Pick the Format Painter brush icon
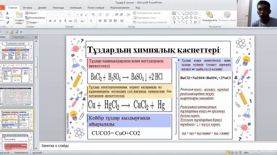Image resolution: width=277 pixels, height=155 pixels. click(7, 22)
